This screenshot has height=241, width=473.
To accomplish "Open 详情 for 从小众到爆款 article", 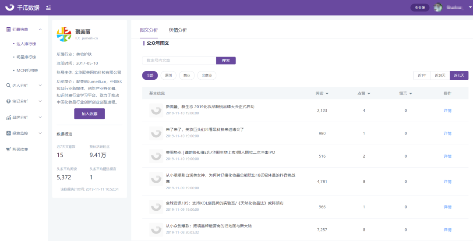I will point(447,230).
